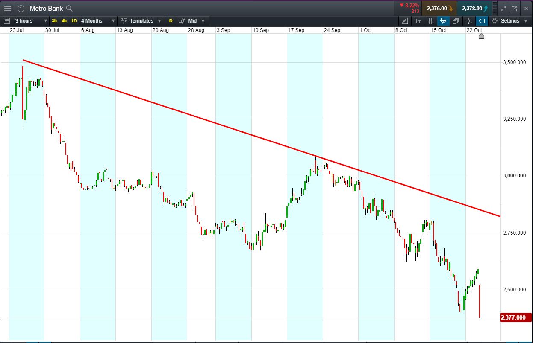Click the 3,500.000 price axis label
The image size is (533, 343).
(x=514, y=62)
